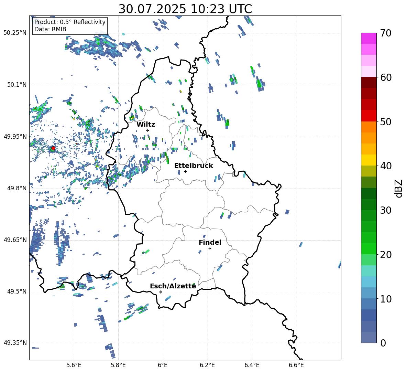
Task: Click the Ettelbruck station cross marker
Action: tap(185, 171)
